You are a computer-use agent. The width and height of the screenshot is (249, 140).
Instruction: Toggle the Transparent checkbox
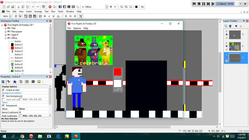[3, 105]
